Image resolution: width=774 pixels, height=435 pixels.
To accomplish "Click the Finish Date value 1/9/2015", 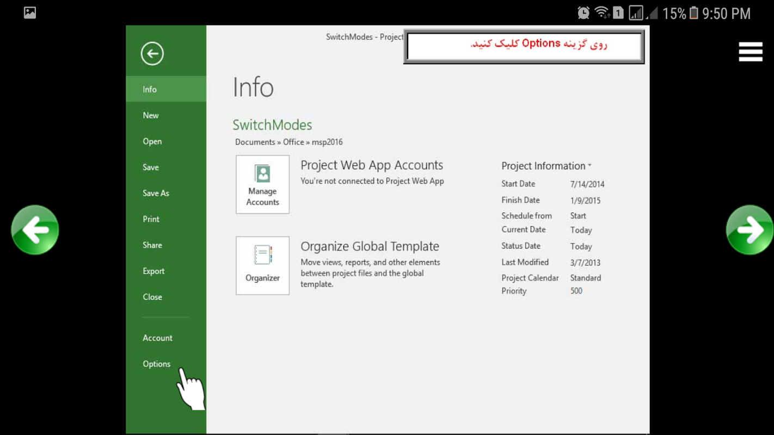I will (x=585, y=201).
